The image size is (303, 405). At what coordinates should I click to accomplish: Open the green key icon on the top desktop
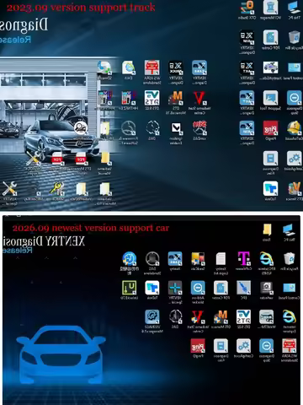57,188
